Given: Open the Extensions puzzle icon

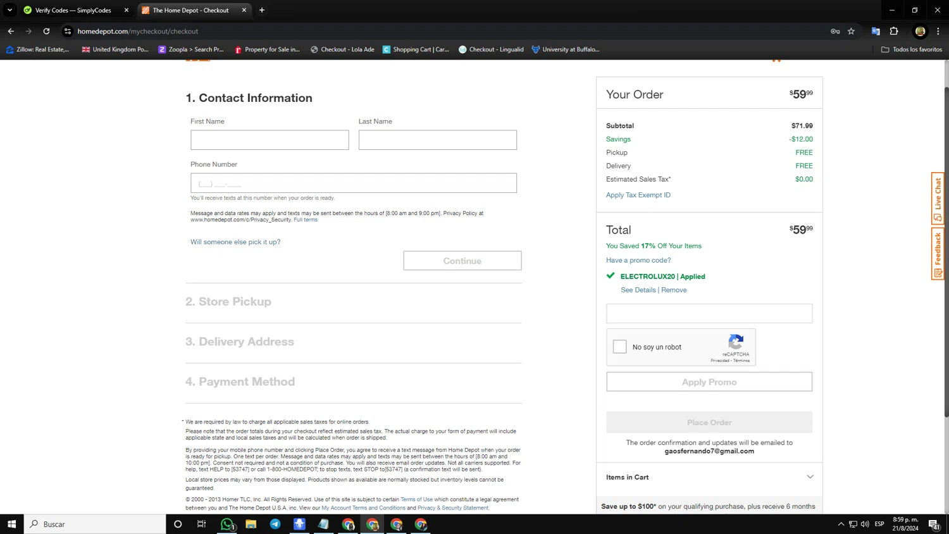Looking at the screenshot, I should click(x=894, y=31).
